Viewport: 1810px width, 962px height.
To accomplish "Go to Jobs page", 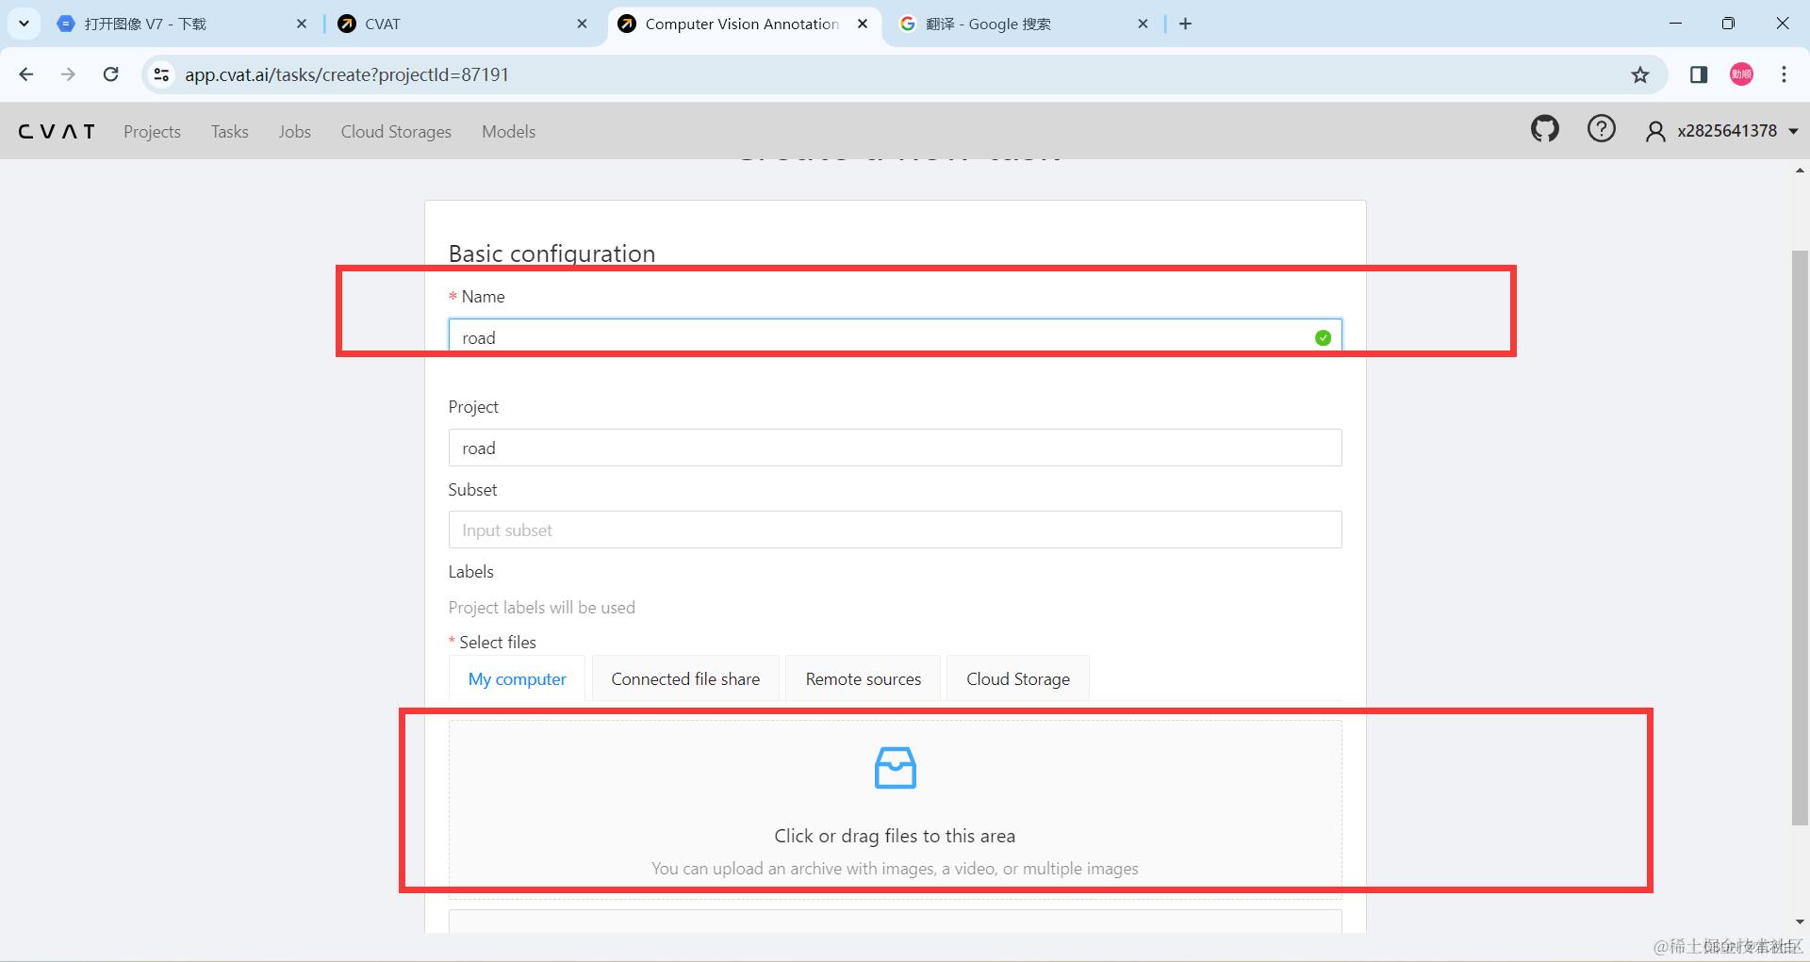I will (294, 132).
